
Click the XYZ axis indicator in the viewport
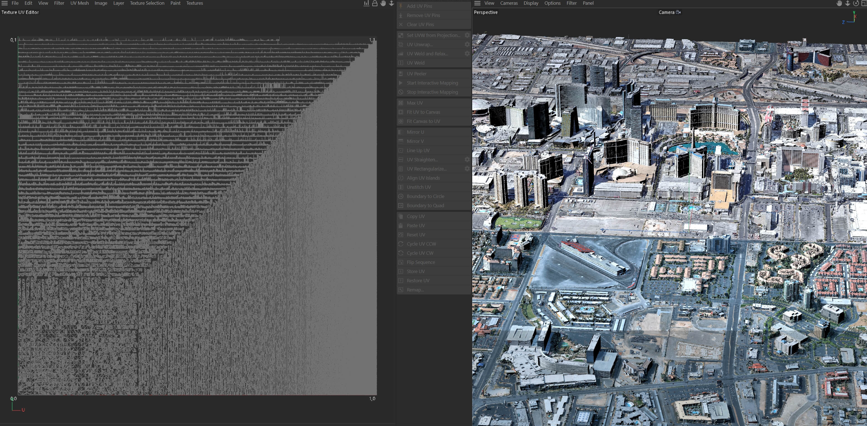point(849,18)
